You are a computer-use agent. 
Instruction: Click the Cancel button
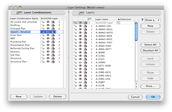(135, 97)
